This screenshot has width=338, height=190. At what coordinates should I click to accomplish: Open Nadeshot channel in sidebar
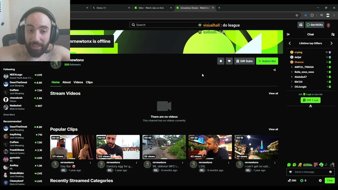[23, 107]
